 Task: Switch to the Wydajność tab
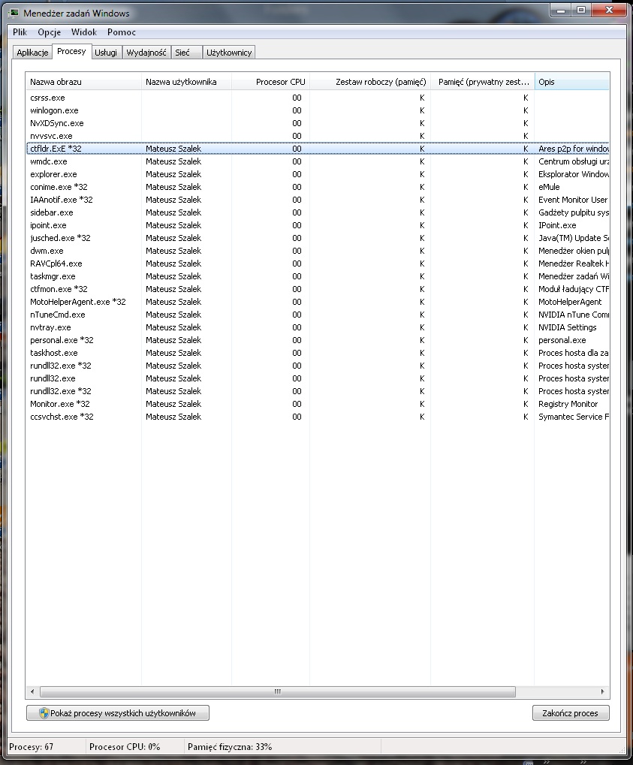click(146, 53)
